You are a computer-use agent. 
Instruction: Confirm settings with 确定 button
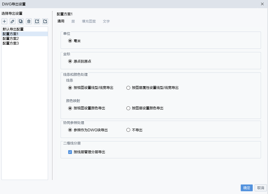coord(247,188)
